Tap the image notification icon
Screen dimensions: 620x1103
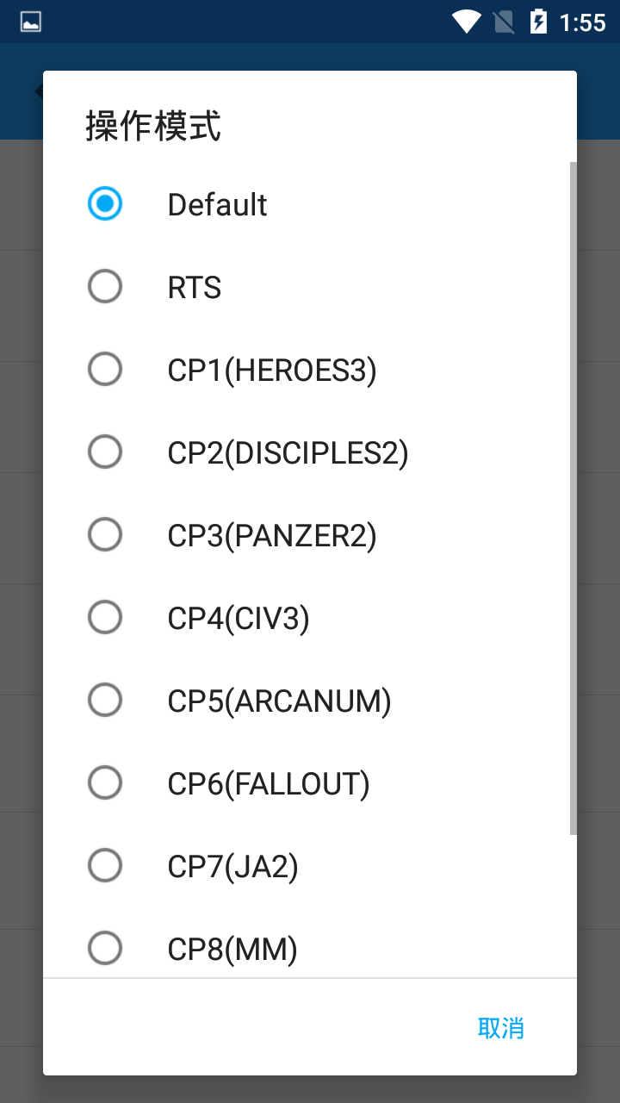[31, 22]
